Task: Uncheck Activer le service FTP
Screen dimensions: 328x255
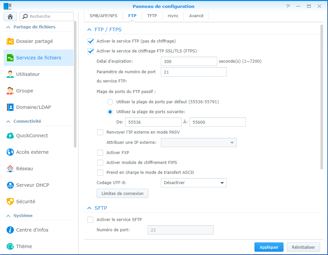Action: point(91,41)
